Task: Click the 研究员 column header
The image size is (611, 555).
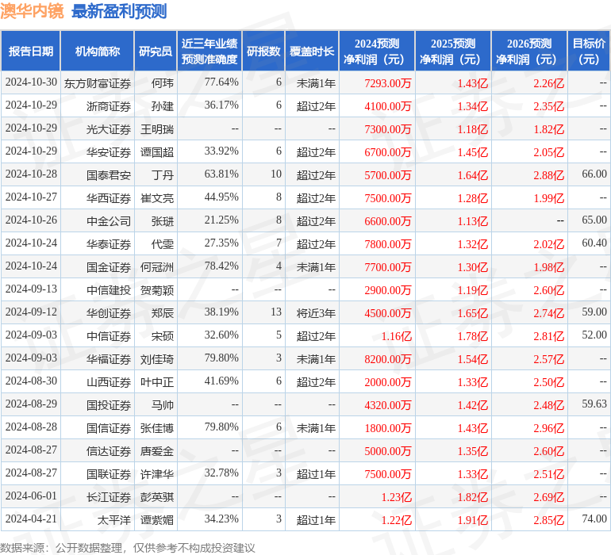Action: [x=156, y=51]
